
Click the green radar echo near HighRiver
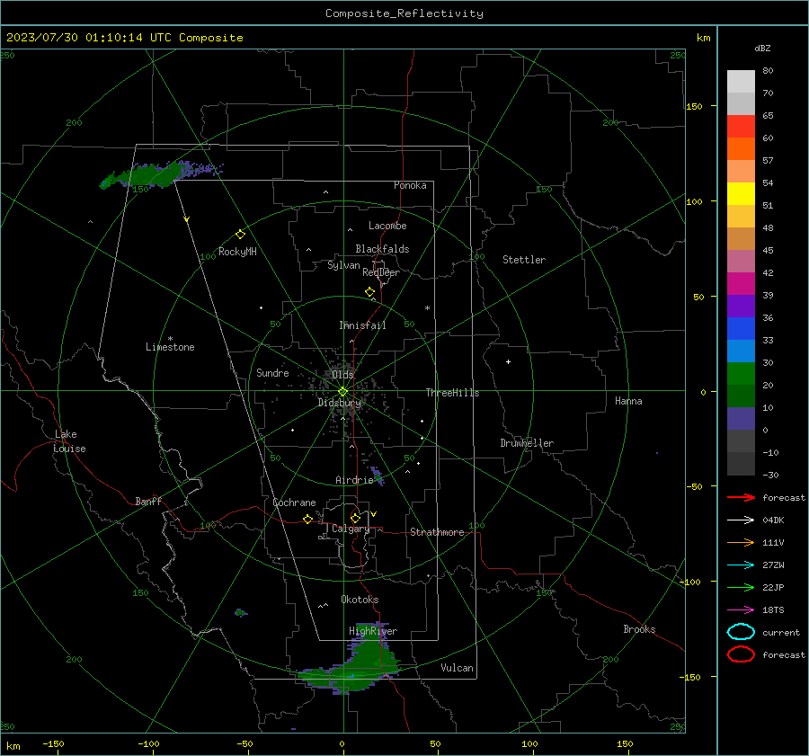click(x=356, y=668)
